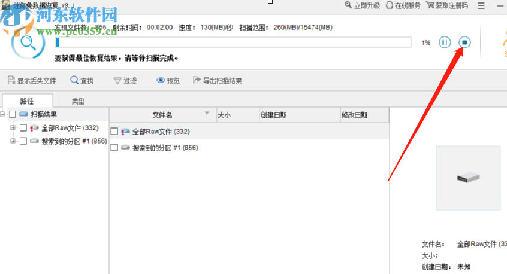Expand 搜索到的分区 #1 tree node

point(13,141)
